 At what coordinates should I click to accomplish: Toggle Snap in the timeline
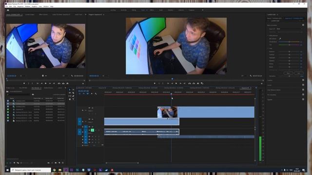83,94
